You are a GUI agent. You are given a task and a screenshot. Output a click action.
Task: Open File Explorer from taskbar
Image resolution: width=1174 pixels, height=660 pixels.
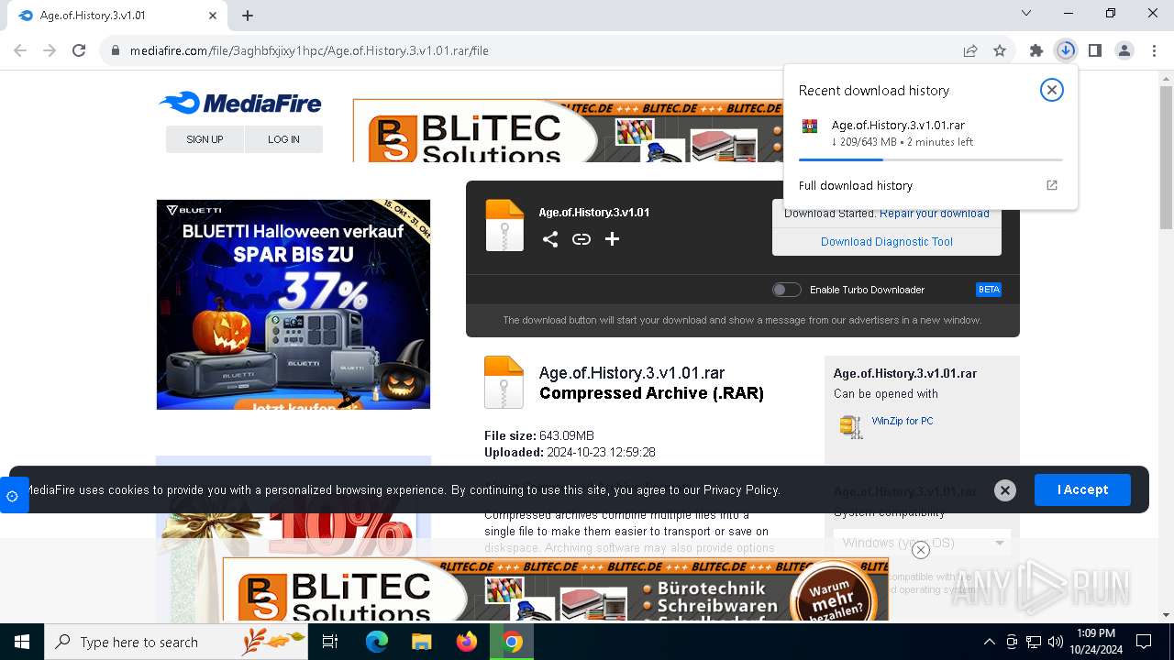[421, 642]
